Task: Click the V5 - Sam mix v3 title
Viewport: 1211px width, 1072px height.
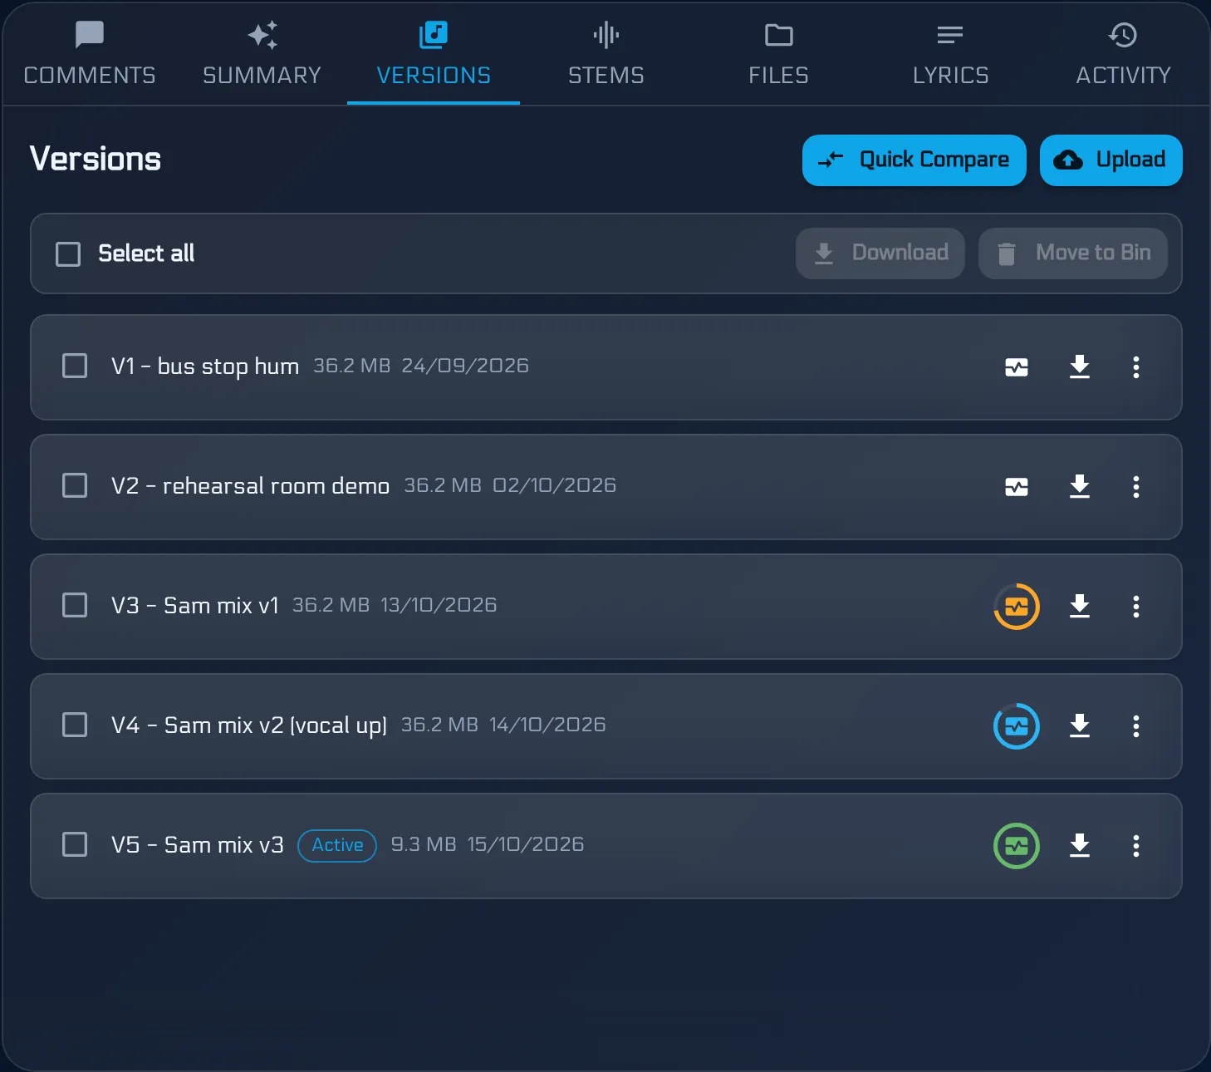Action: point(198,845)
